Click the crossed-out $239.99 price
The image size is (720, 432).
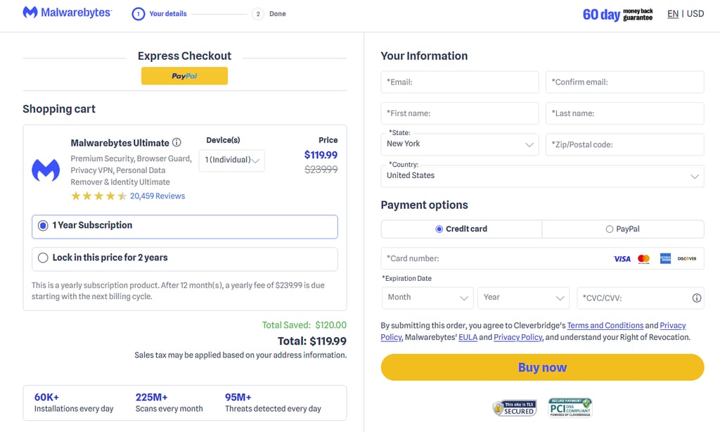(321, 170)
